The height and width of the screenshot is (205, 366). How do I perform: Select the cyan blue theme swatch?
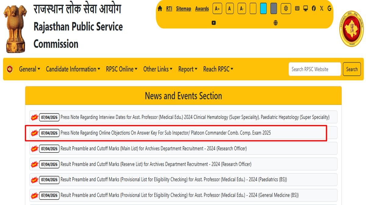pos(263,9)
